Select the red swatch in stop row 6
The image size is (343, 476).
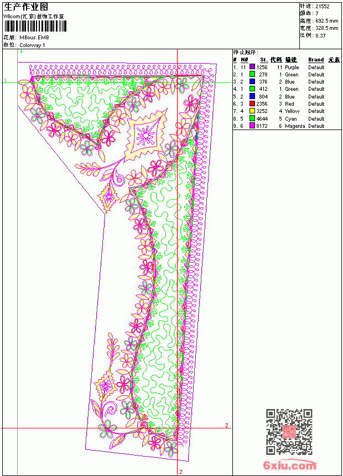click(x=252, y=104)
